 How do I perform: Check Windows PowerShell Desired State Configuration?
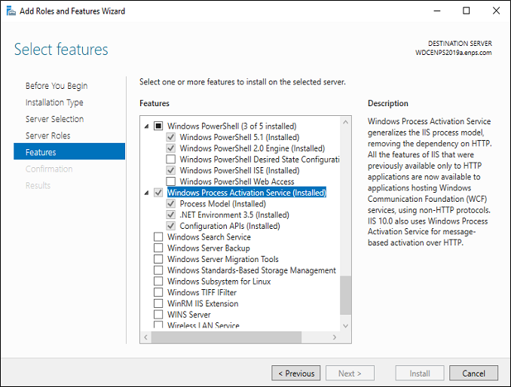(171, 159)
